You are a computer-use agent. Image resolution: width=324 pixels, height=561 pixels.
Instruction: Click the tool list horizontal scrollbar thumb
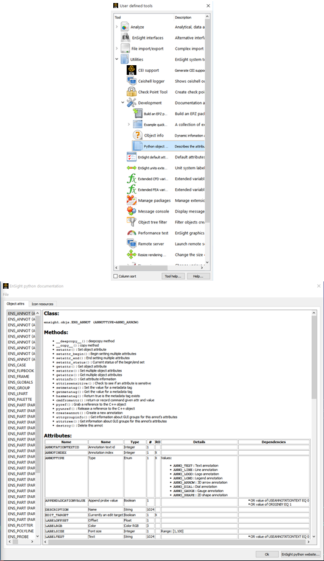tap(143, 267)
